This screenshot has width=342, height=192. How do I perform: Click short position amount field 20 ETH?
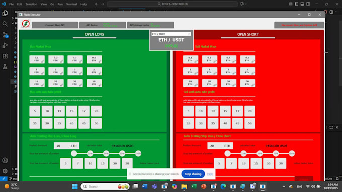[x=220, y=146]
